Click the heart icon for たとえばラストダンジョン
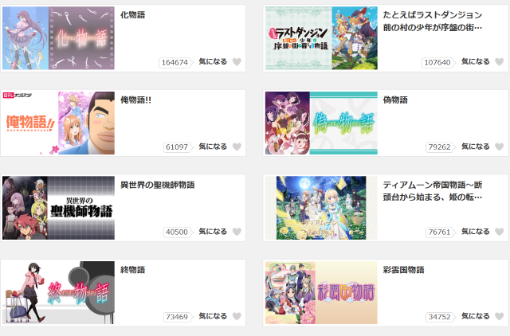The width and height of the screenshot is (510, 336). 500,62
